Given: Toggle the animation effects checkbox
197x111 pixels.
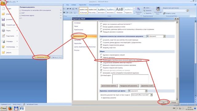Looking at the screenshot, I should point(101,57).
